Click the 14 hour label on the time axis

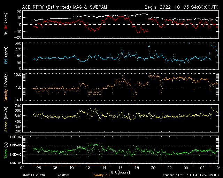pyautogui.click(x=104, y=168)
